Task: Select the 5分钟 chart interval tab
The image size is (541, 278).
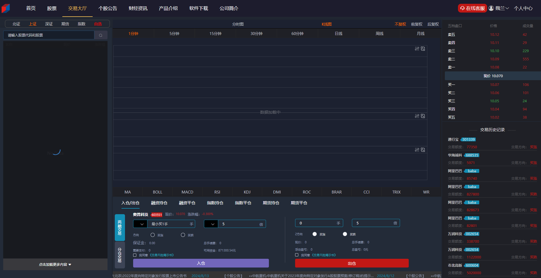Action: click(x=174, y=34)
